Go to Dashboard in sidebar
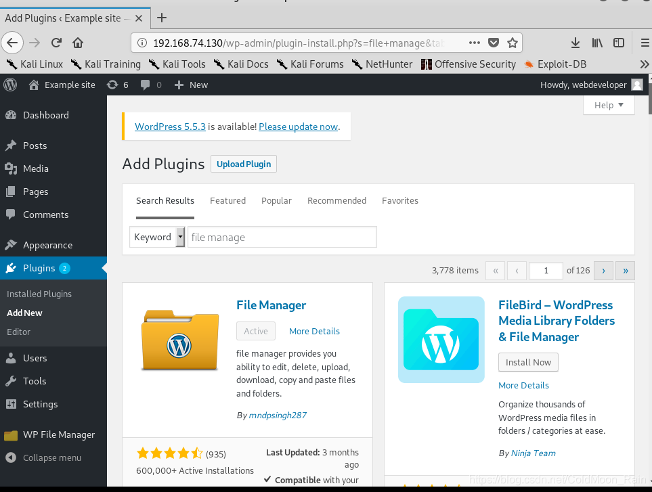Screen dimensions: 652x492 pos(53,115)
